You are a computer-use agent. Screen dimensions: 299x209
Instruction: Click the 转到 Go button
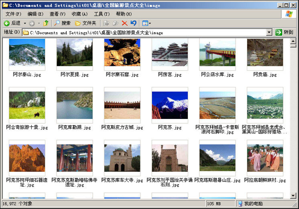(x=284, y=32)
